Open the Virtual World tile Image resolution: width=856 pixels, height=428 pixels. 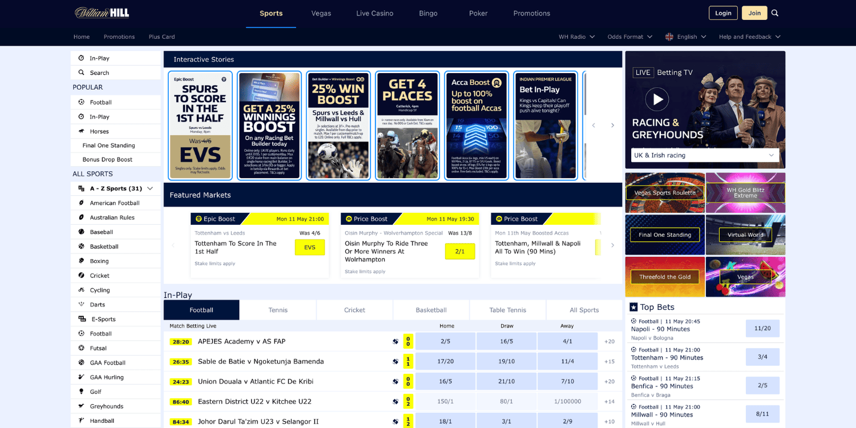click(745, 235)
